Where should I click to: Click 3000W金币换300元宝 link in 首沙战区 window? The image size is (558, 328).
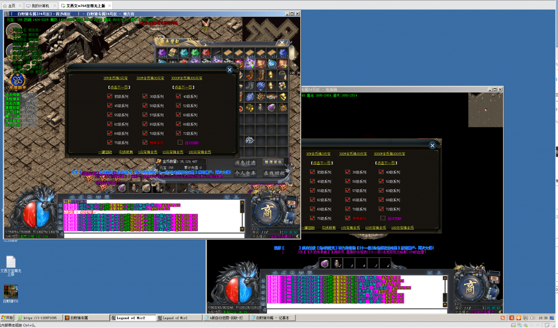click(186, 78)
